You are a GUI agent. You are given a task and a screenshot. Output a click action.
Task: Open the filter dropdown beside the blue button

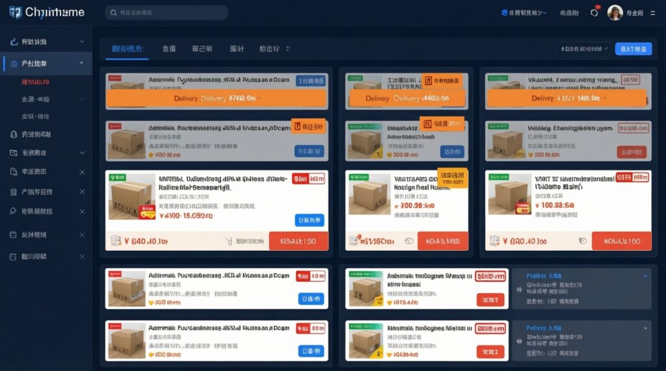(583, 49)
